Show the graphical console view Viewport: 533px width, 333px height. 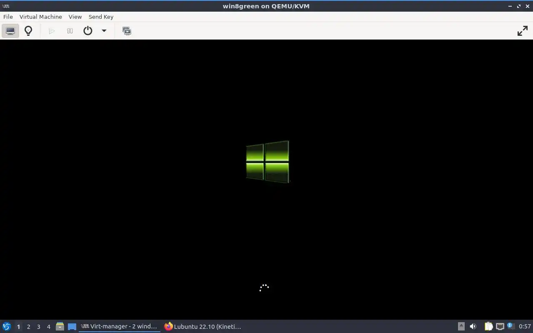(x=10, y=31)
